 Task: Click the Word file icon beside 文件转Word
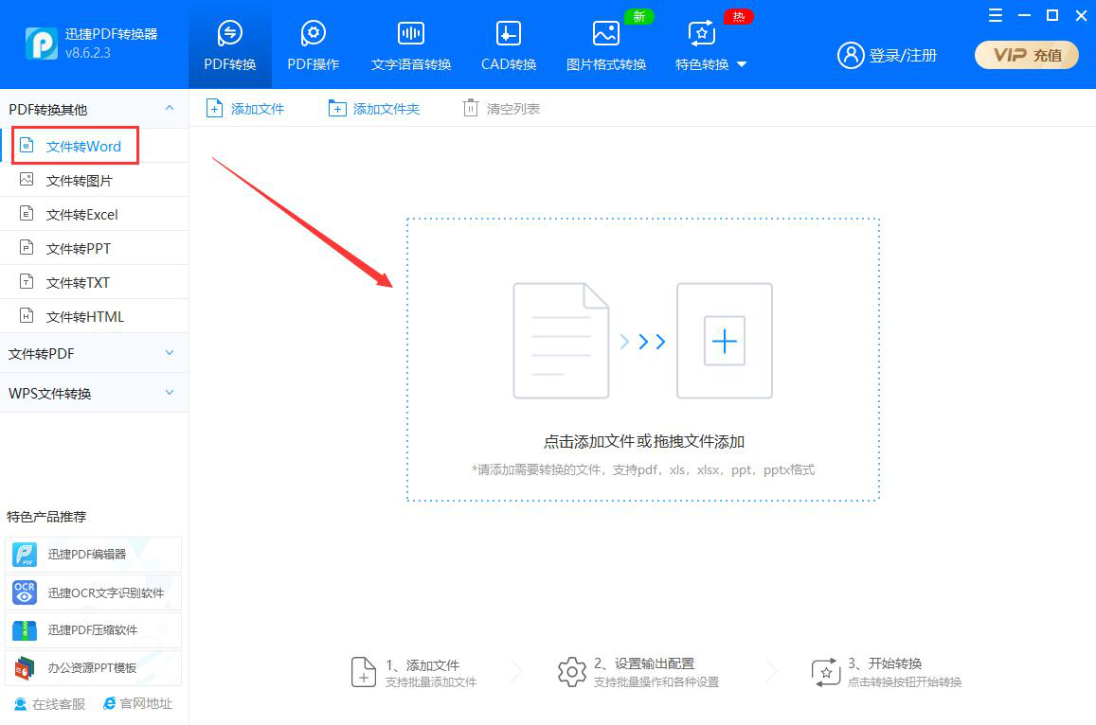27,145
